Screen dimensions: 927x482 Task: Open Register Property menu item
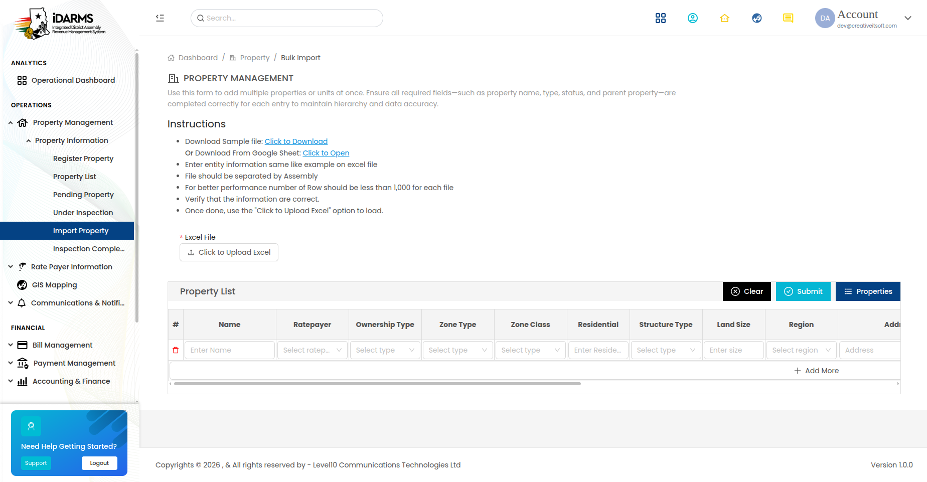pos(83,158)
